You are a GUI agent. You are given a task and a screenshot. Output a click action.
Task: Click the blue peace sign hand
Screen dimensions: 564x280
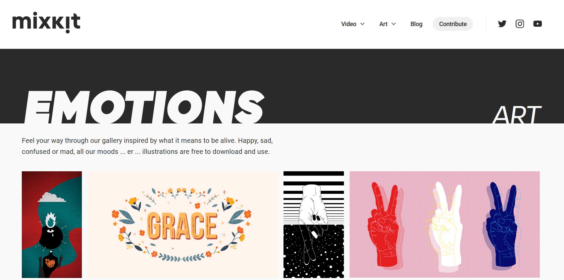502,225
